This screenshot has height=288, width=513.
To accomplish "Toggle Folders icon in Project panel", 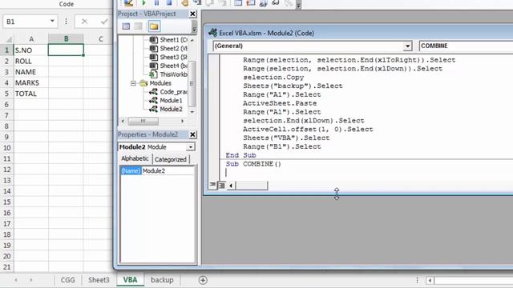I will tap(154, 26).
